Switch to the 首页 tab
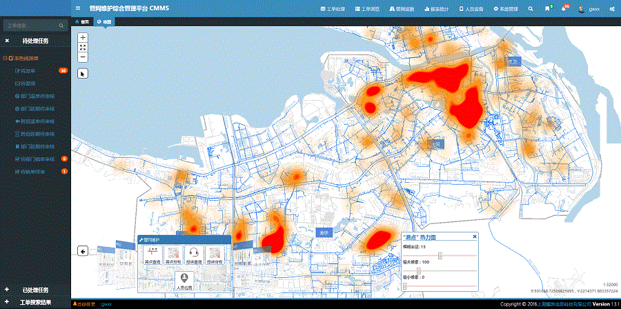The width and height of the screenshot is (621, 309). [82, 21]
